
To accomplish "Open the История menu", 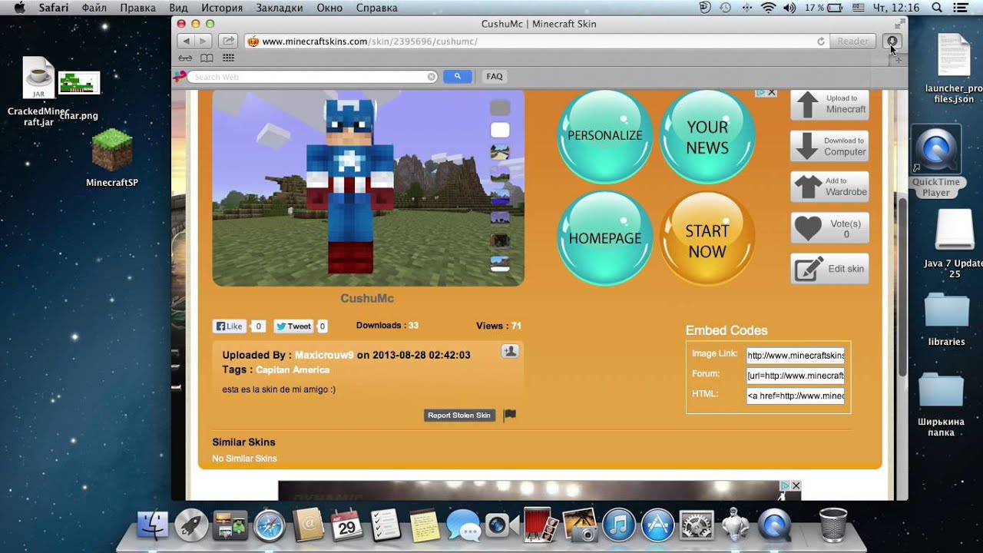I will [222, 8].
